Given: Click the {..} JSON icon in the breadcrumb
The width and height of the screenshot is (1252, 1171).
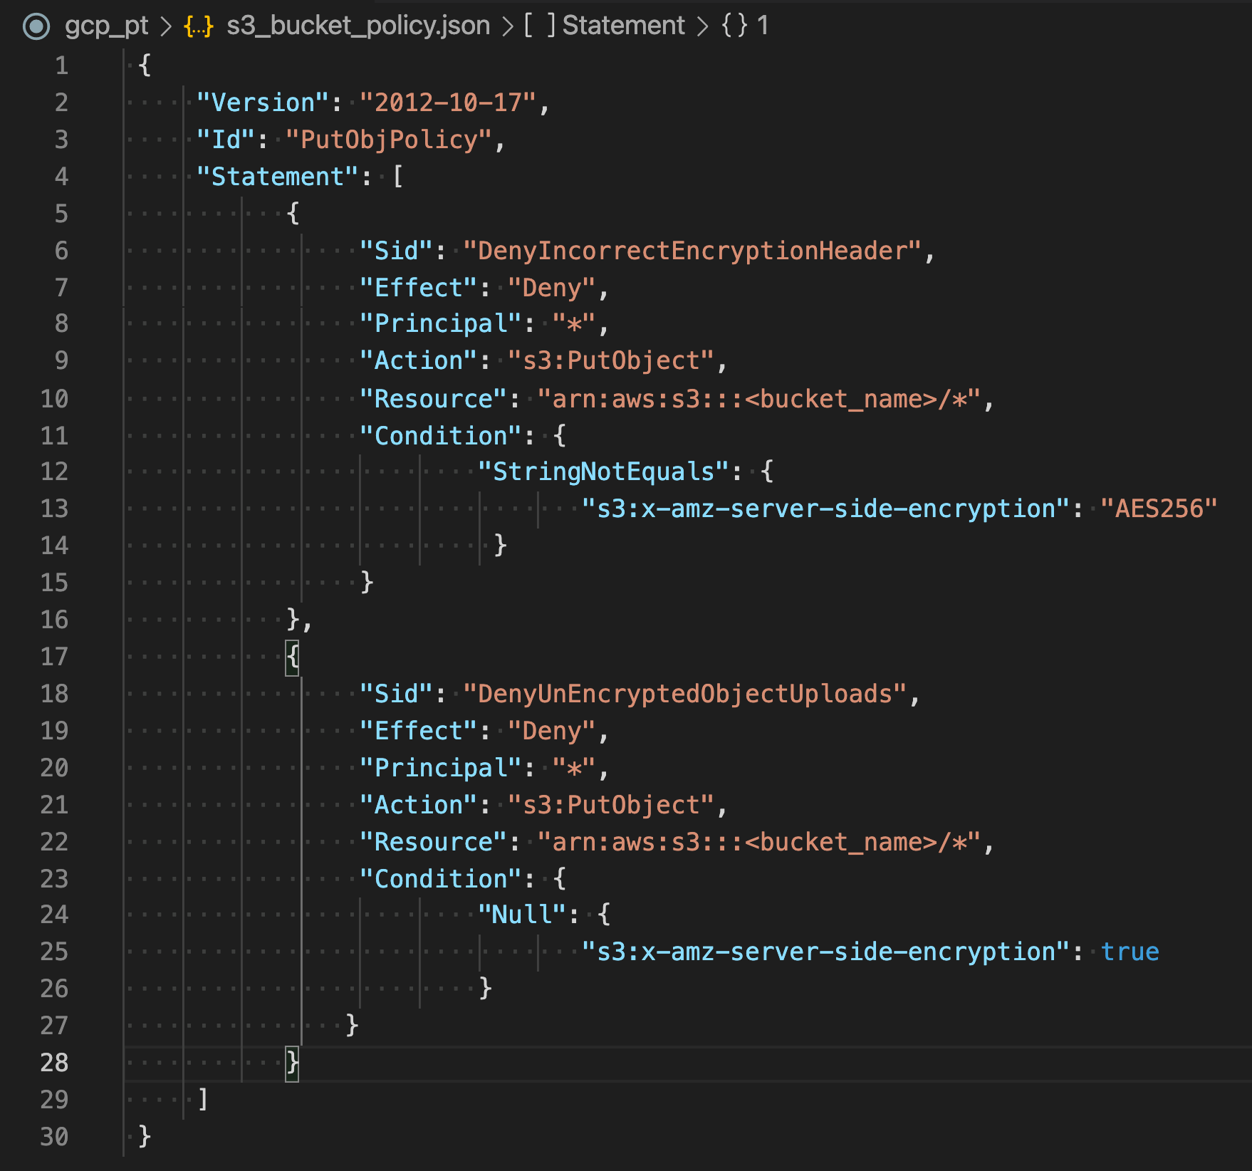Looking at the screenshot, I should pyautogui.click(x=197, y=25).
